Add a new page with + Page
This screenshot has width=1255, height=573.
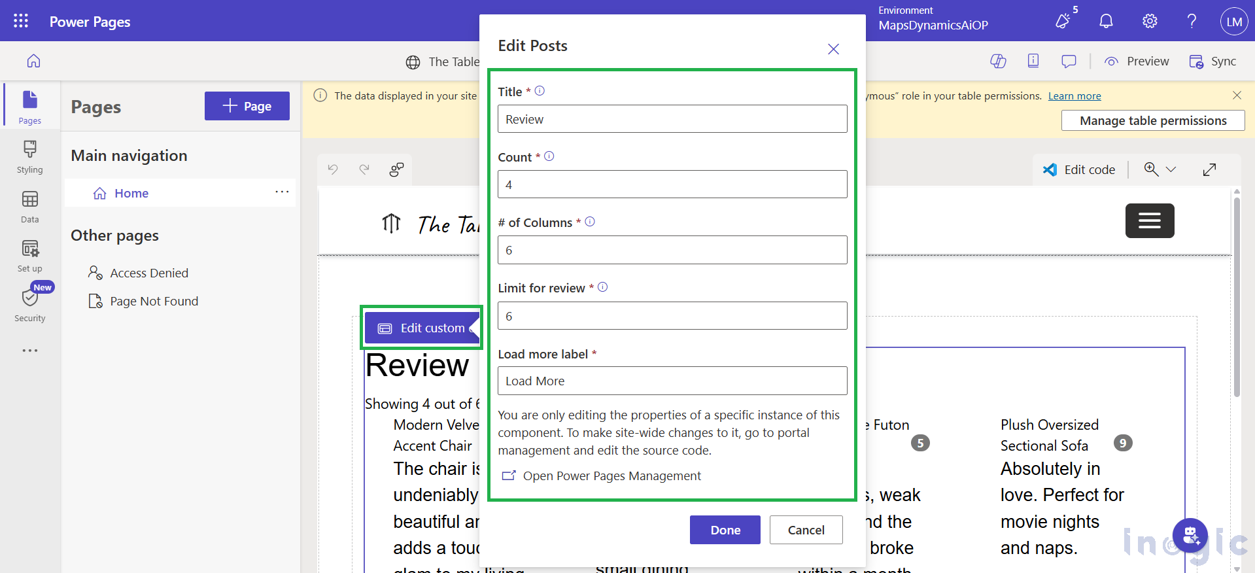(x=247, y=106)
